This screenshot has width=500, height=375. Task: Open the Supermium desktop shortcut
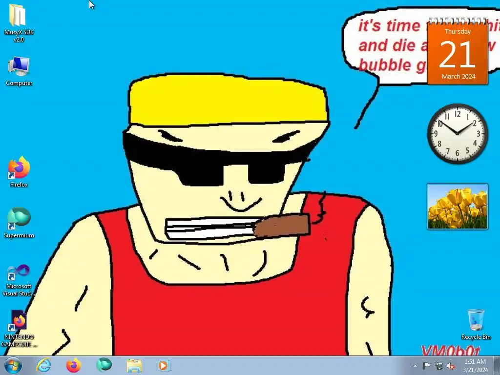click(19, 223)
